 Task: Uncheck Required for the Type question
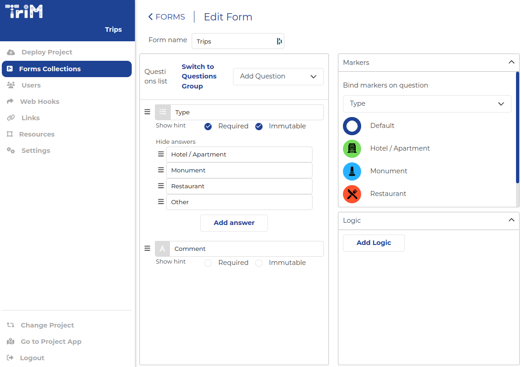[x=208, y=127]
